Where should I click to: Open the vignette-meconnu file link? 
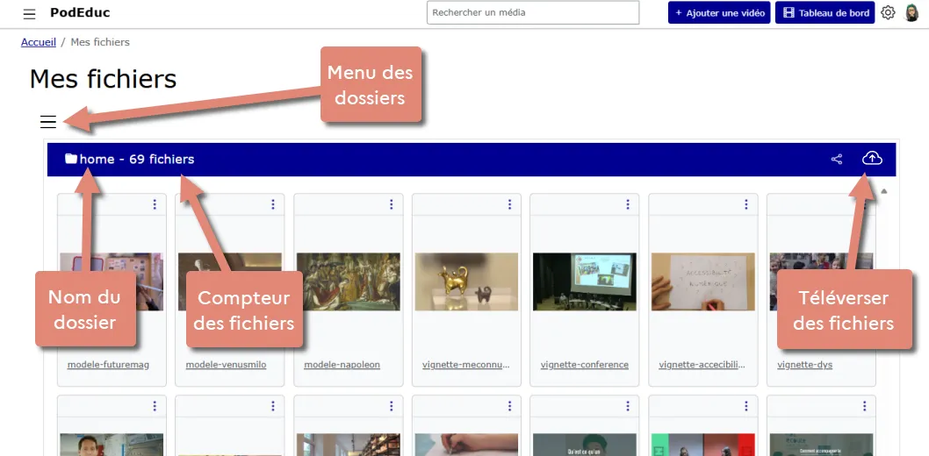point(466,364)
